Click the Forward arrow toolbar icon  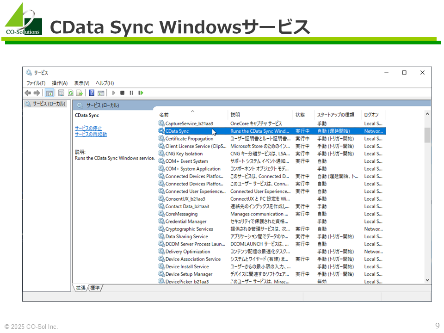(37, 93)
